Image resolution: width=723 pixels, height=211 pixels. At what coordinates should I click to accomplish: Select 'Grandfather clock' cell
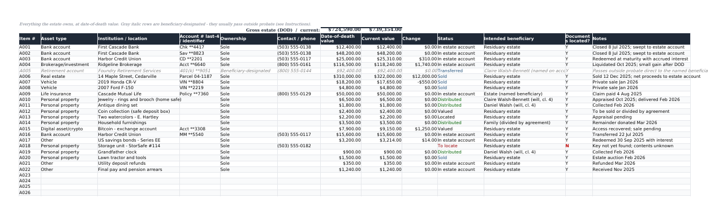(138, 152)
